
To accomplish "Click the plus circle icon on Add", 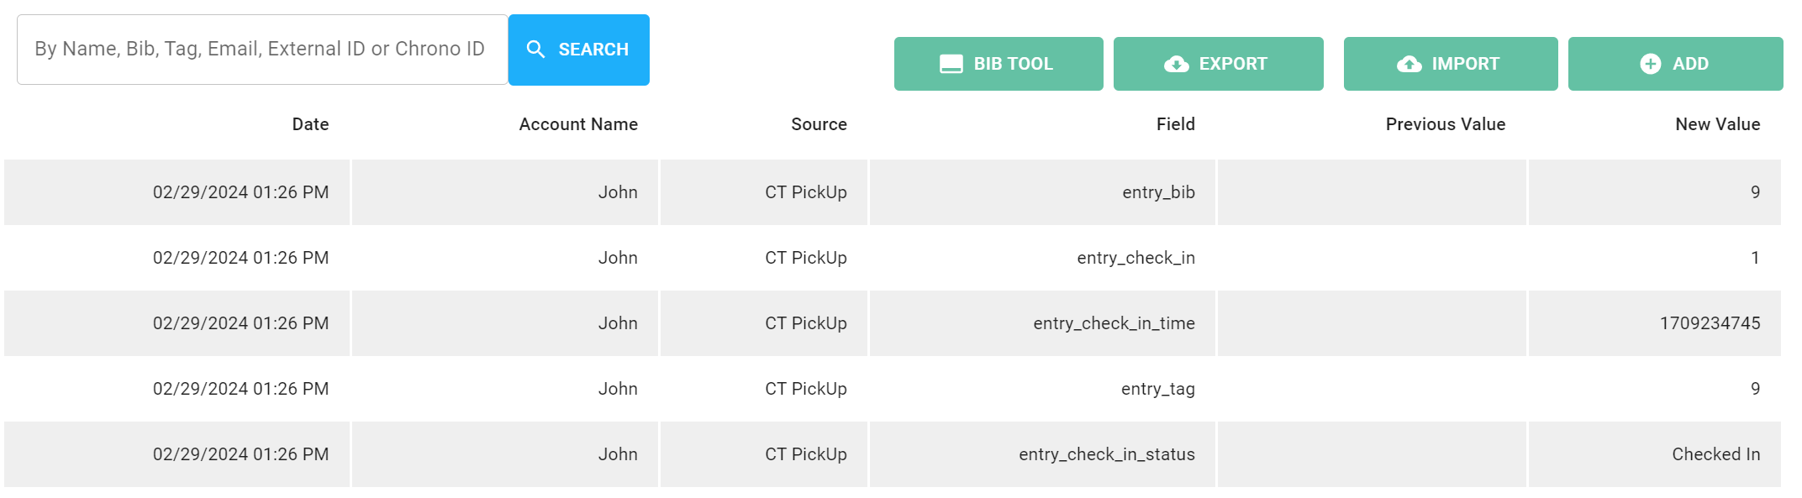I will (x=1651, y=64).
